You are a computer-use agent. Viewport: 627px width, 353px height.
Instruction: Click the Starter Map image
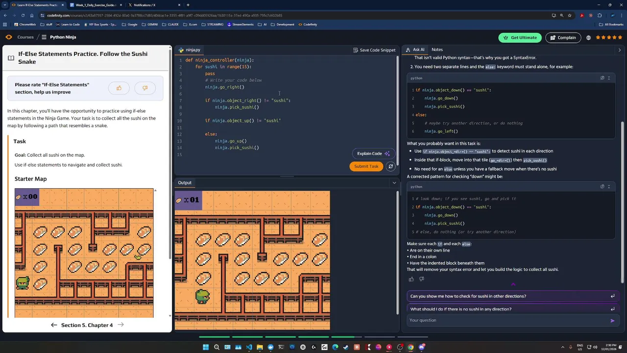point(84,253)
